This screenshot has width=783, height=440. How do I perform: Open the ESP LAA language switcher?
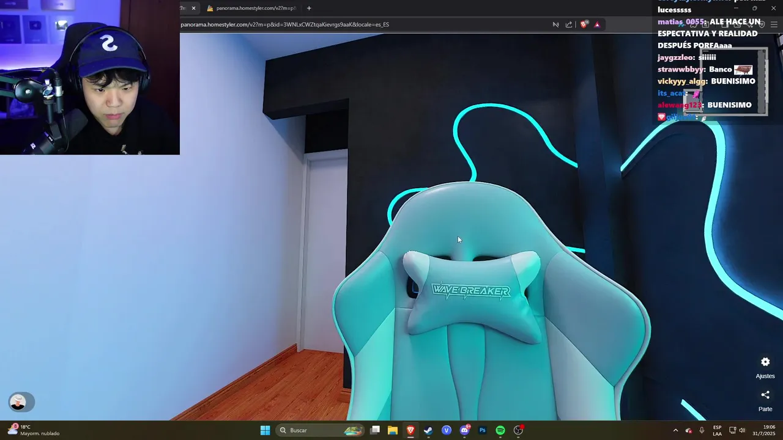(717, 430)
